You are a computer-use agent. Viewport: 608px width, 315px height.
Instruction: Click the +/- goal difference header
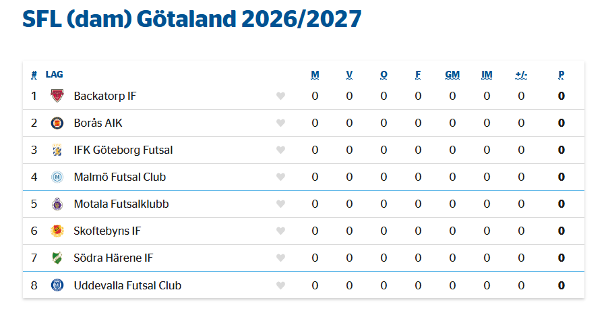coord(521,74)
